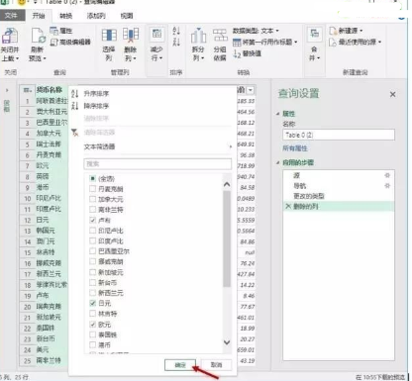Select 升序排序 in the filter menu
The width and height of the screenshot is (412, 381).
(x=96, y=94)
